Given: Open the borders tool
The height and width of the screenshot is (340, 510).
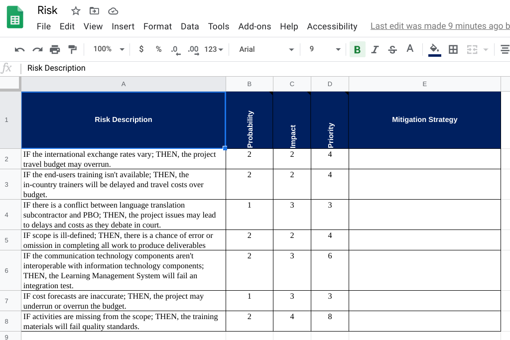Looking at the screenshot, I should click(x=453, y=49).
